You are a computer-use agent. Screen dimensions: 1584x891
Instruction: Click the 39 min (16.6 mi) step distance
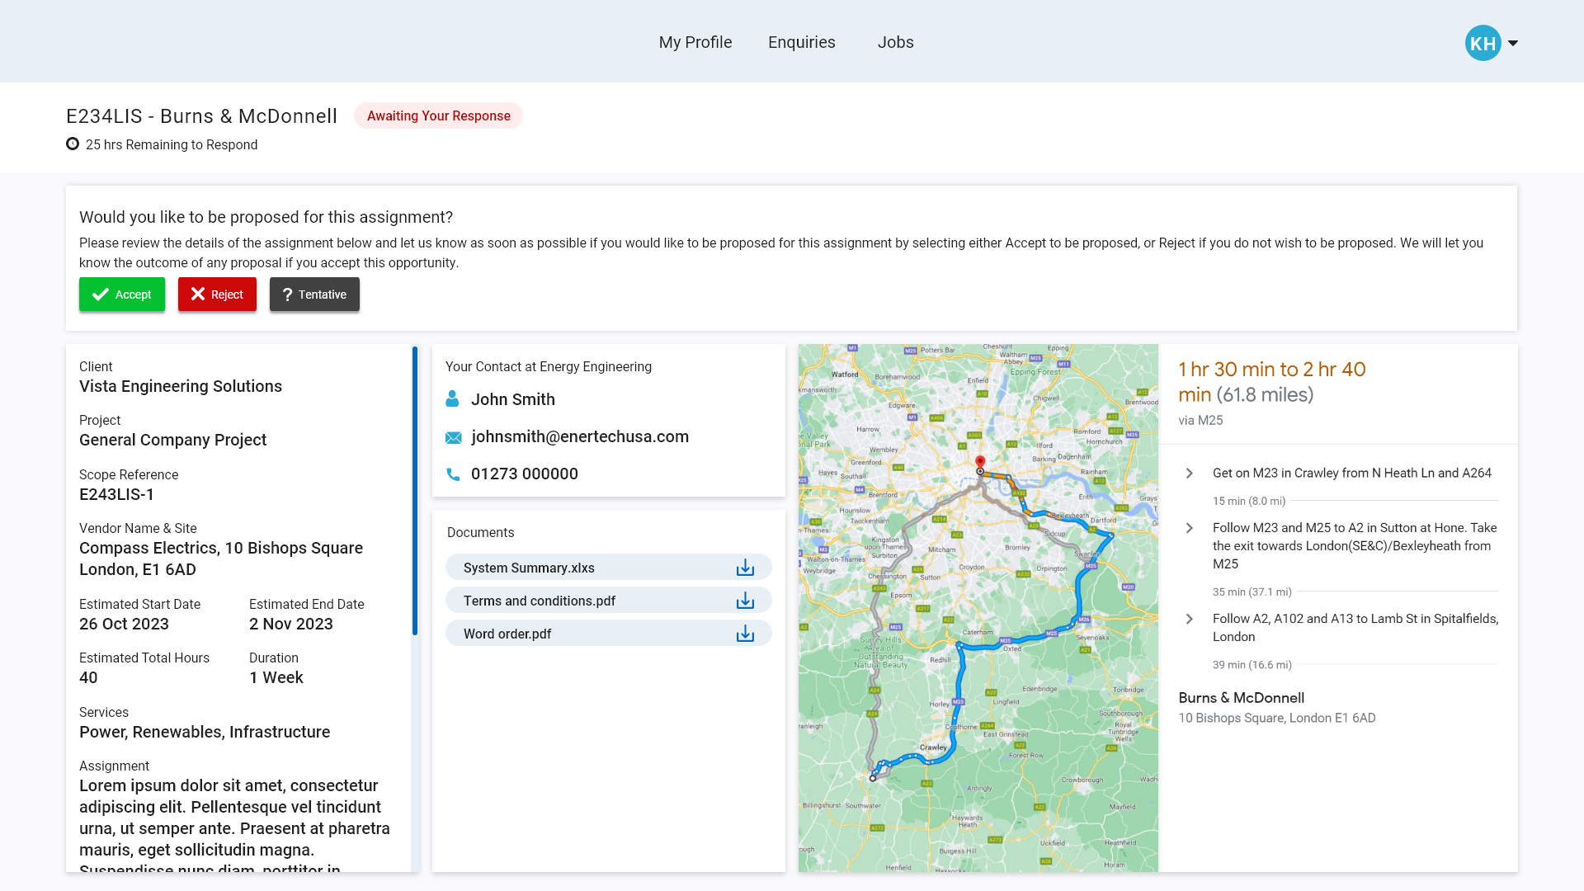click(1252, 664)
